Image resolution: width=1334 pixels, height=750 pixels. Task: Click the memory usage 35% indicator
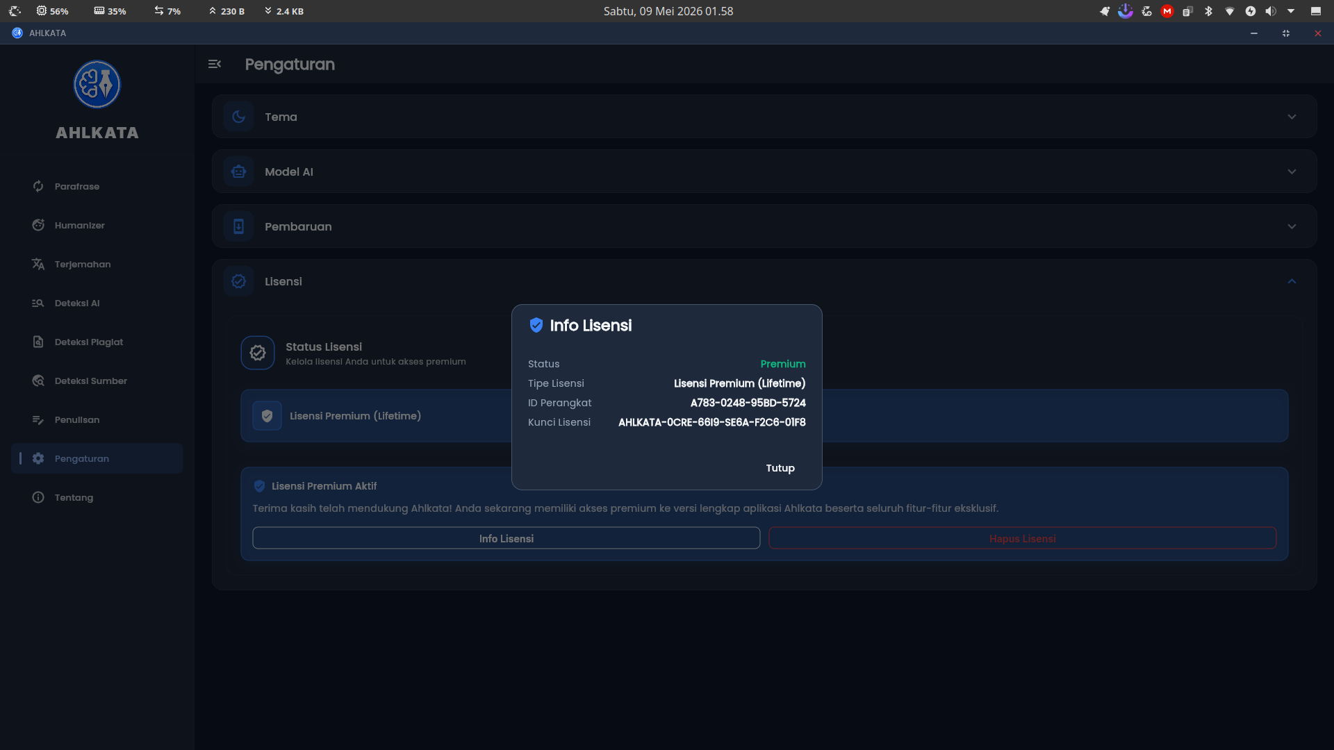(x=110, y=11)
